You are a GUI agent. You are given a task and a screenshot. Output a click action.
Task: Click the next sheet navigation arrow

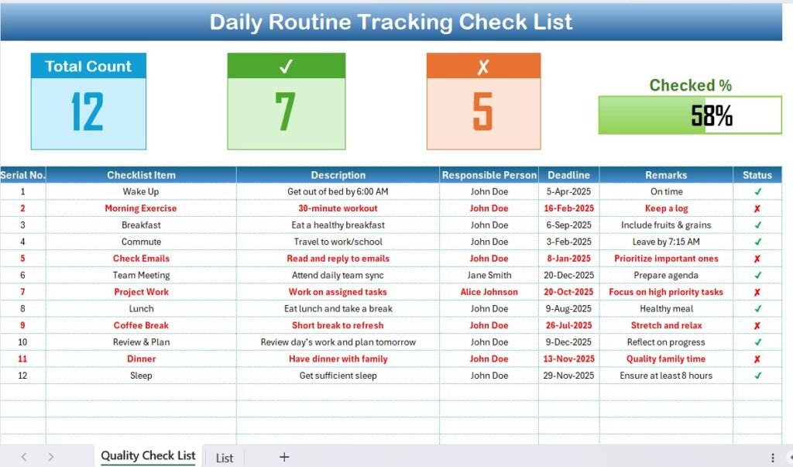click(x=50, y=457)
